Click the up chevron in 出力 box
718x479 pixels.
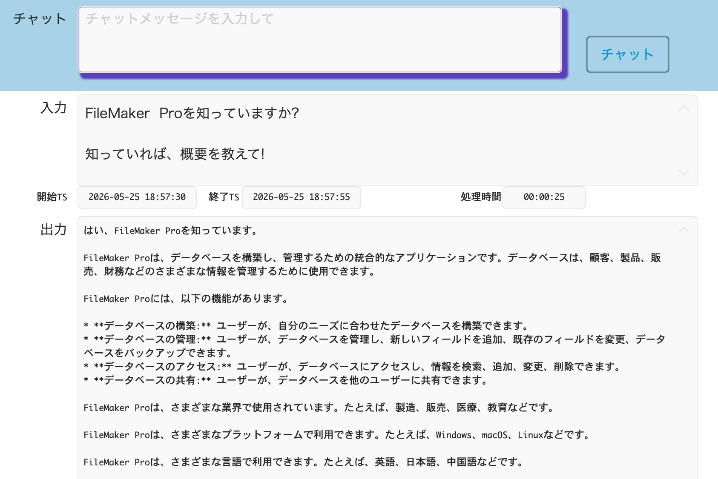(684, 230)
